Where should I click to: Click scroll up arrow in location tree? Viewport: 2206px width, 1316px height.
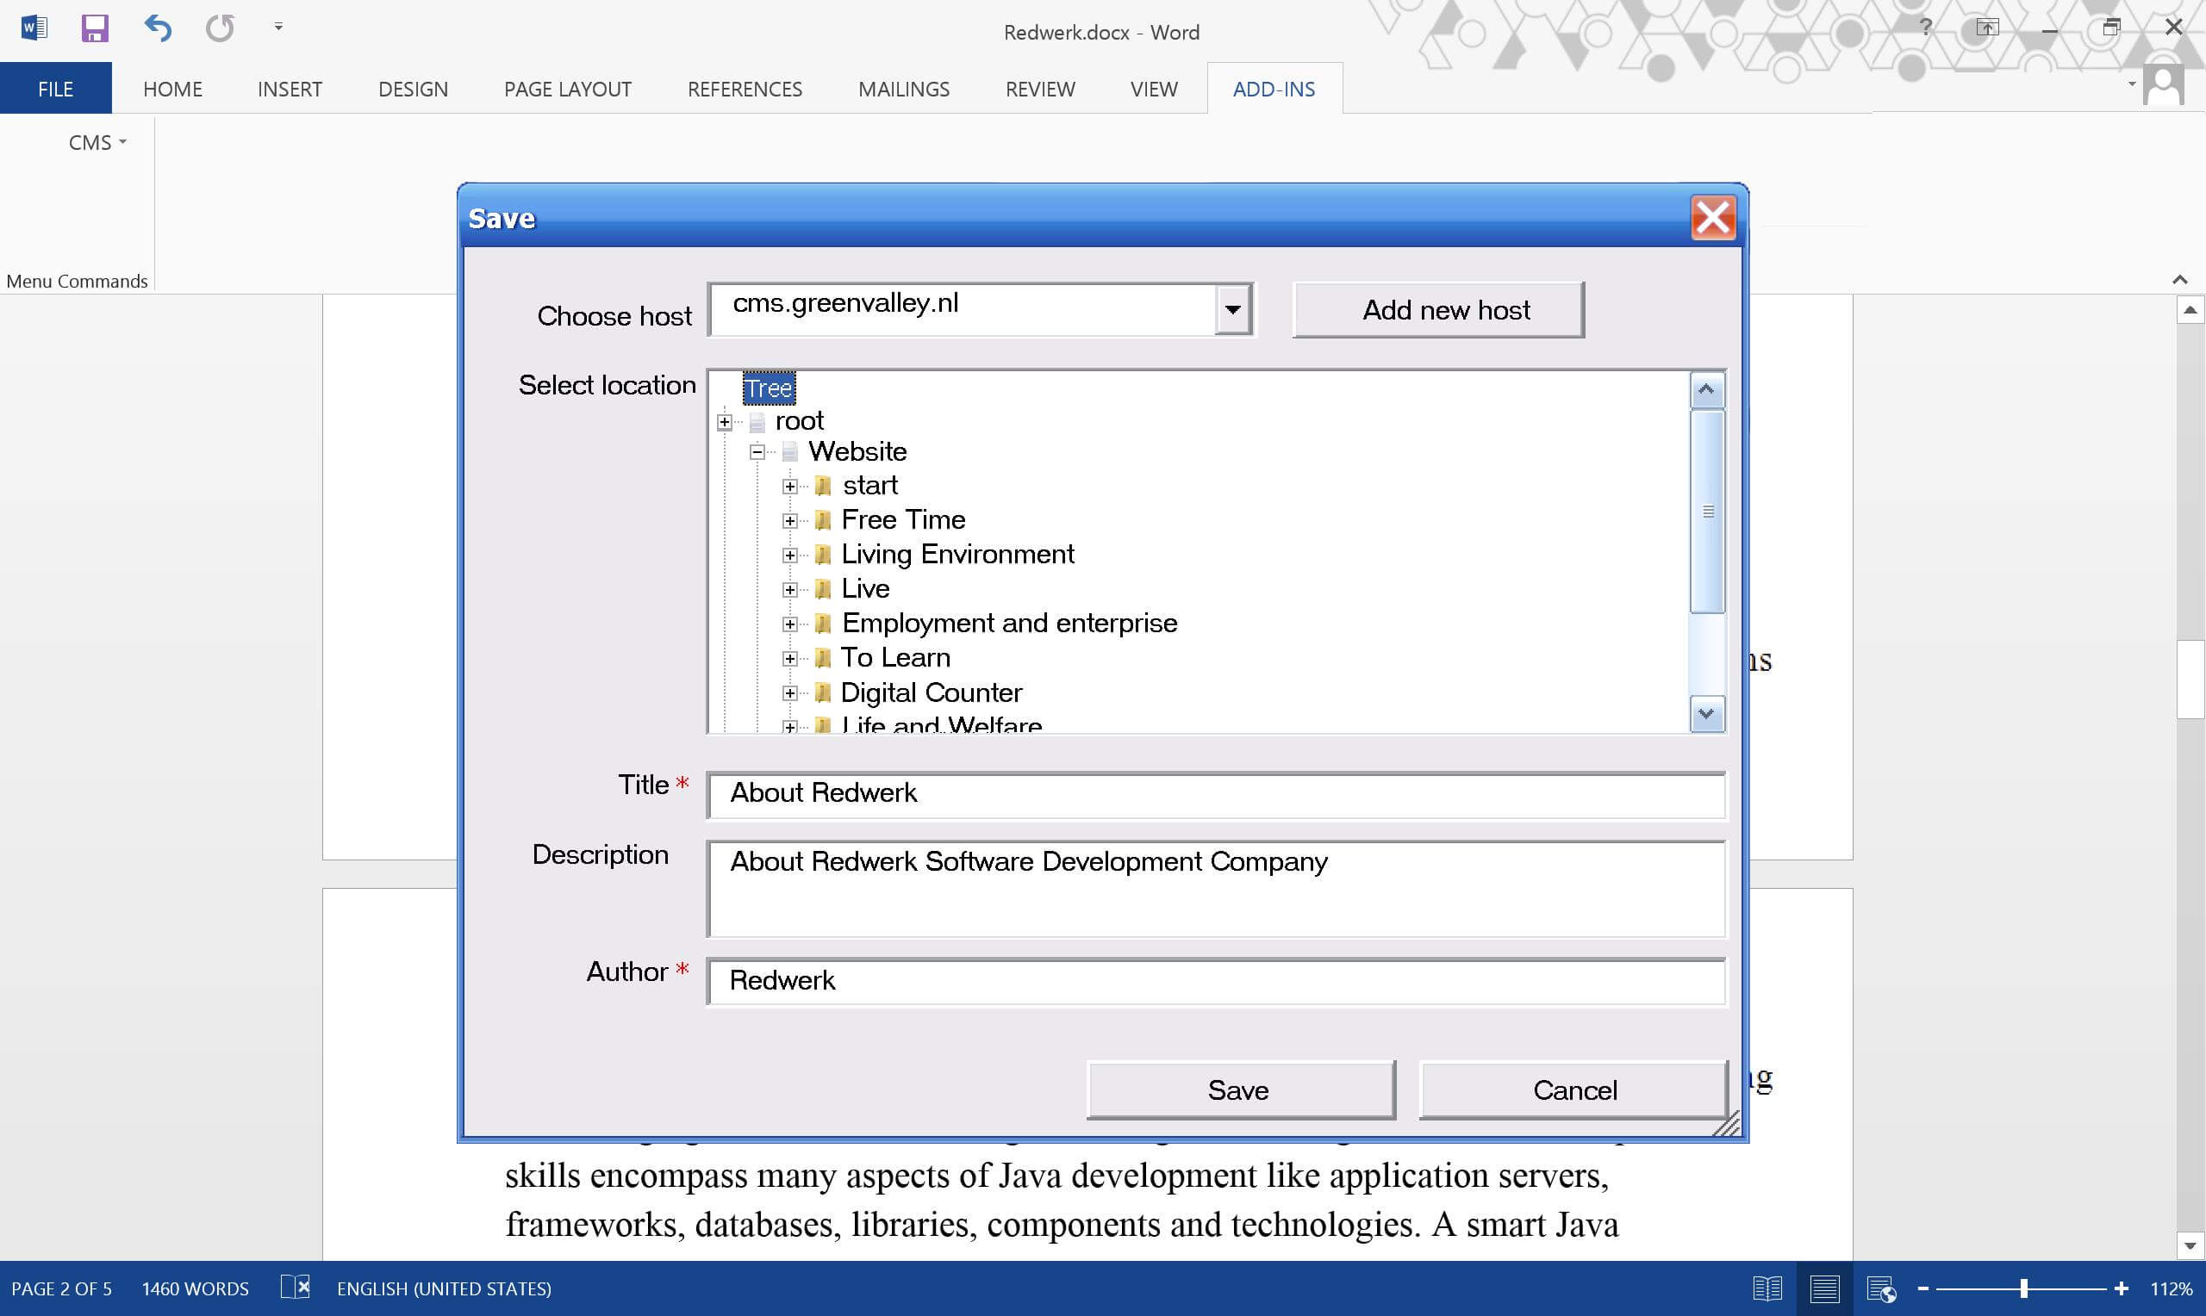(x=1706, y=390)
